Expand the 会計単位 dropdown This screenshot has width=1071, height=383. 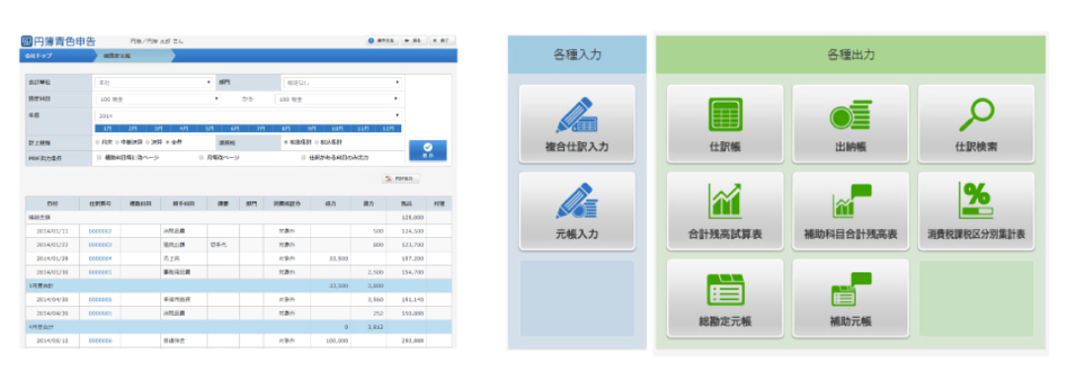[x=154, y=83]
